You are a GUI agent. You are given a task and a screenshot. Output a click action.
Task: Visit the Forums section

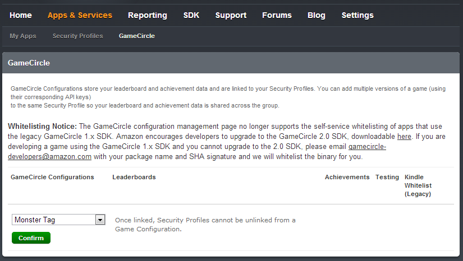point(277,15)
